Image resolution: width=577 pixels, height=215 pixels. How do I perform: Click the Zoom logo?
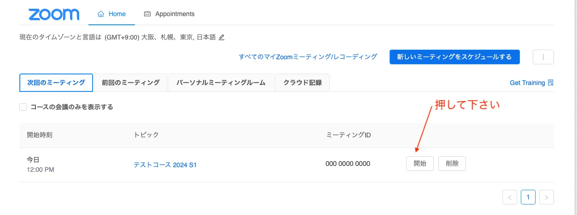(x=54, y=14)
